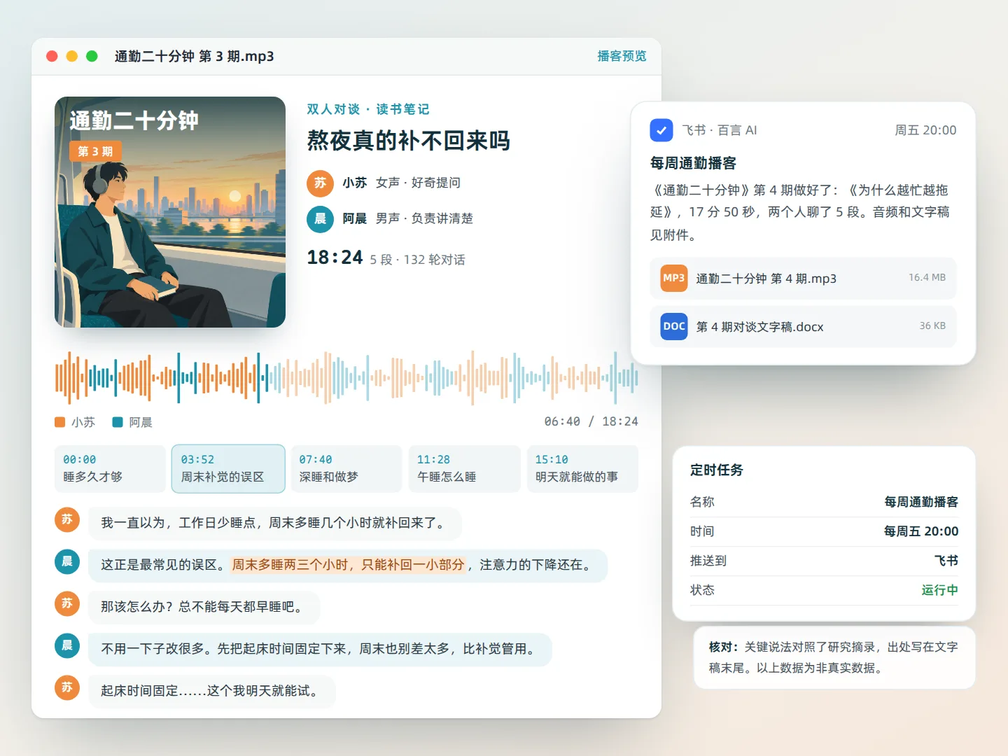The image size is (1008, 756).
Task: Click the 16.4 MB file size
Action: click(927, 277)
